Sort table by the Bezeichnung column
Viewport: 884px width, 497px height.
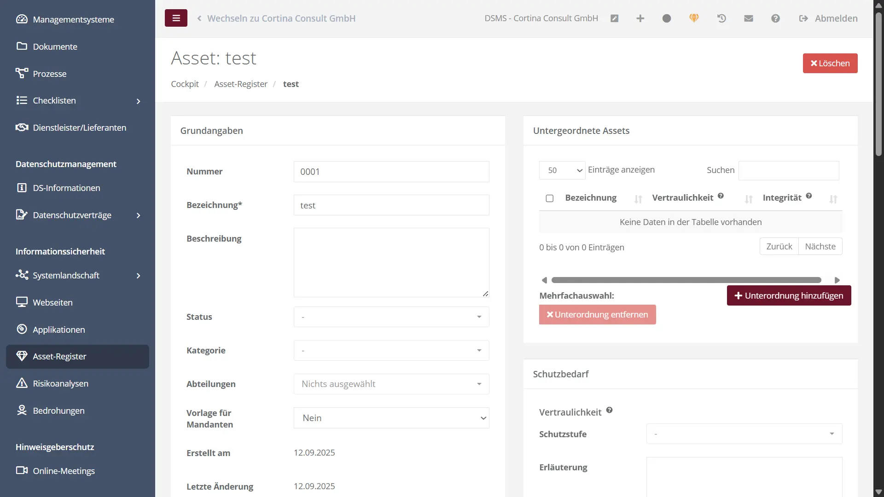point(591,198)
